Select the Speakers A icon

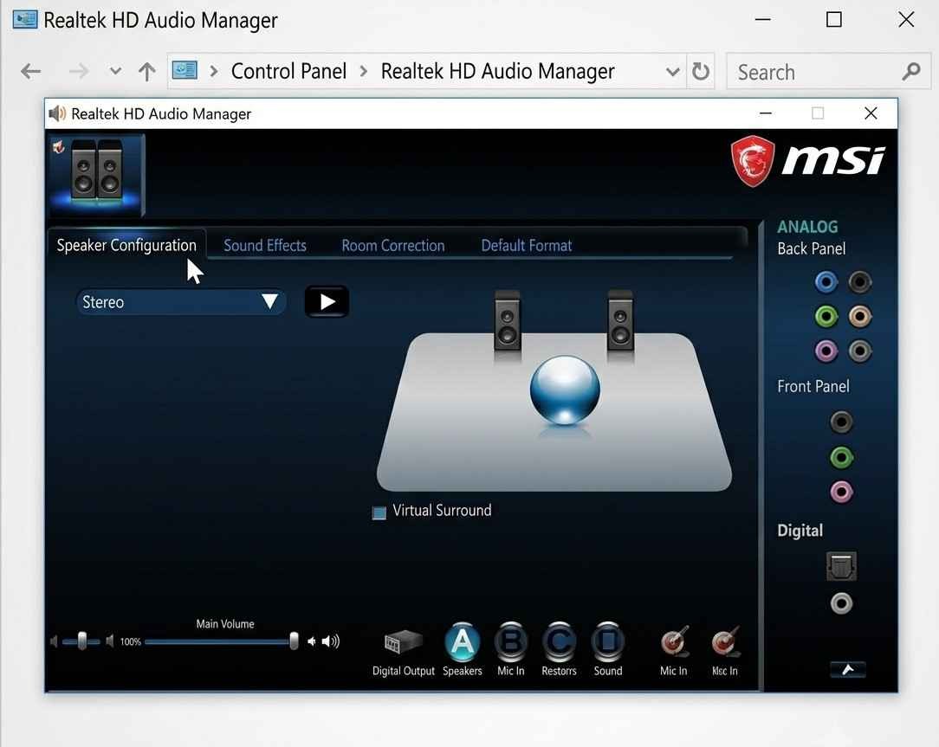(463, 642)
